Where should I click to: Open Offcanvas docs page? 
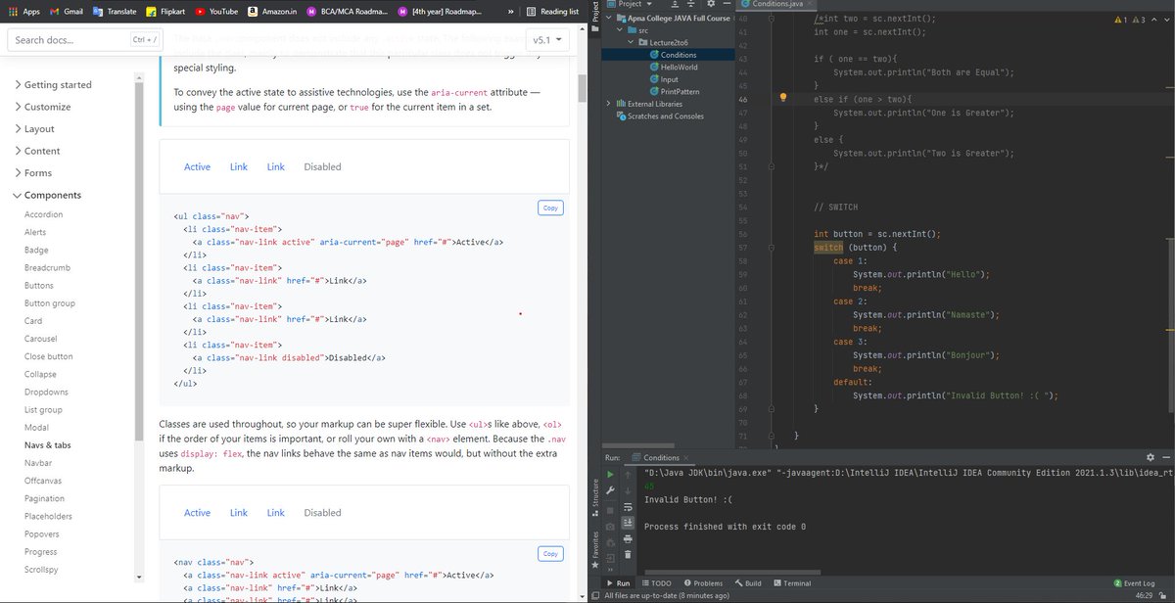[44, 481]
